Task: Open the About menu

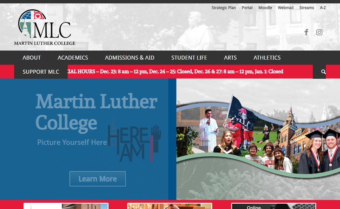Action: (32, 58)
